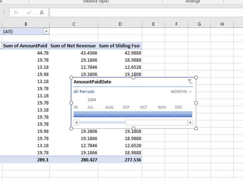This screenshot has width=243, height=181.
Task: Click the timeline scroll left arrow
Action: click(76, 123)
